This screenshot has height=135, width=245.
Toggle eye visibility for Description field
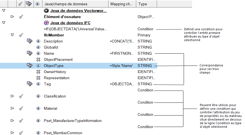(x=38, y=41)
